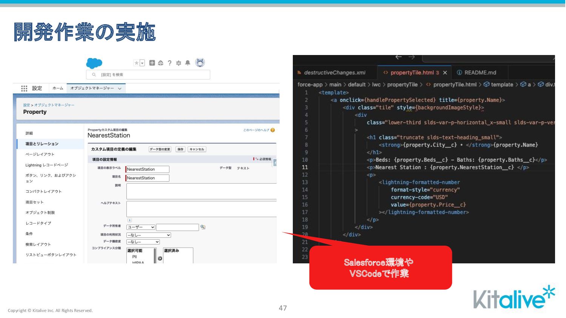Click the 項目名 input field
Viewport: 566px width, 318px height.
tap(148, 178)
